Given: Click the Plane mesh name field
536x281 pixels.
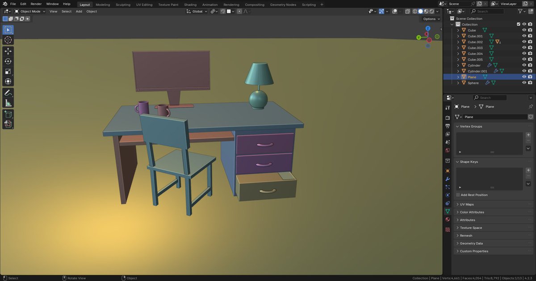Looking at the screenshot, I should tap(495, 117).
